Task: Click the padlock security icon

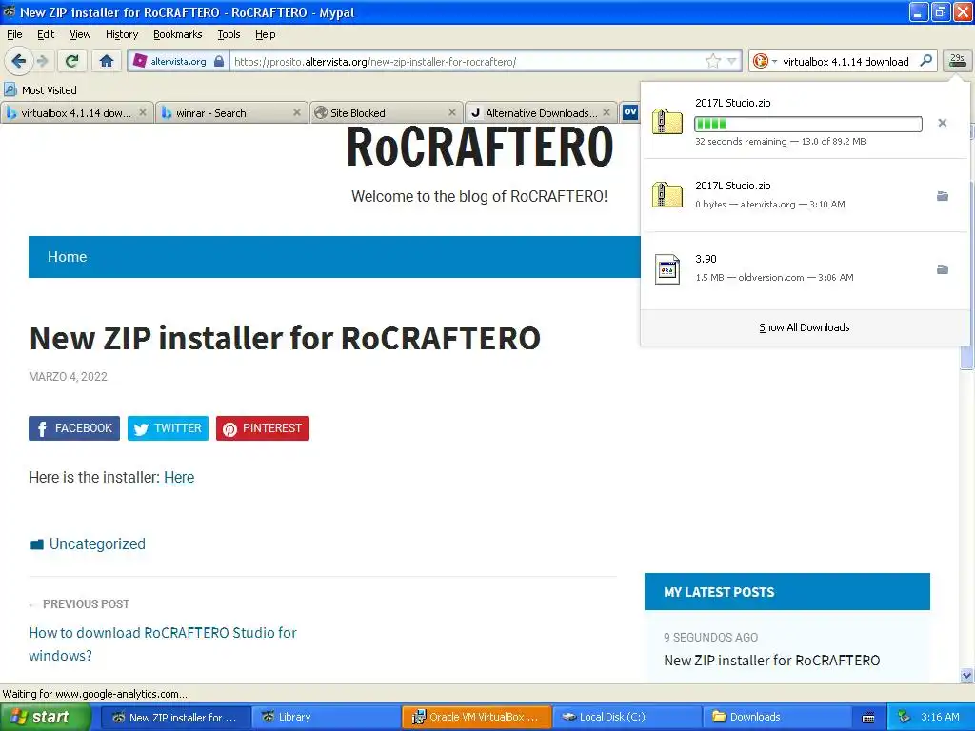Action: [219, 61]
